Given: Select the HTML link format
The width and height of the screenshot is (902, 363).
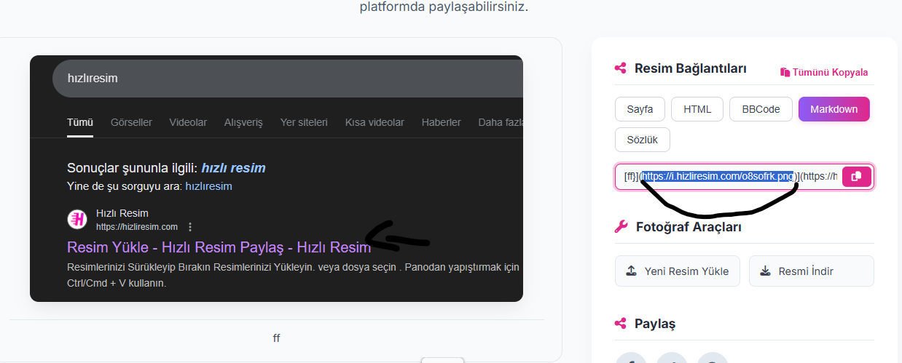Looking at the screenshot, I should 697,109.
